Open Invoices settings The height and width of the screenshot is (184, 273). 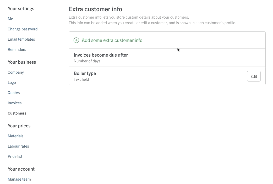[x=15, y=103]
